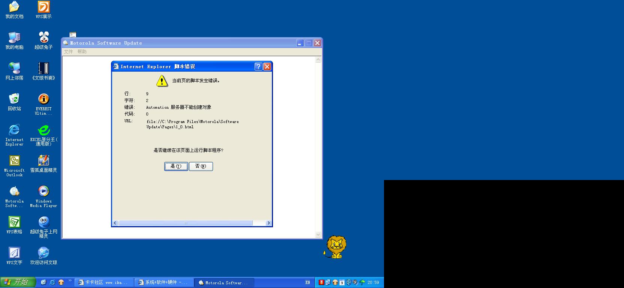Click the question '是否继续在该页面上运行脚本程序?'
The image size is (624, 288).
pos(188,150)
